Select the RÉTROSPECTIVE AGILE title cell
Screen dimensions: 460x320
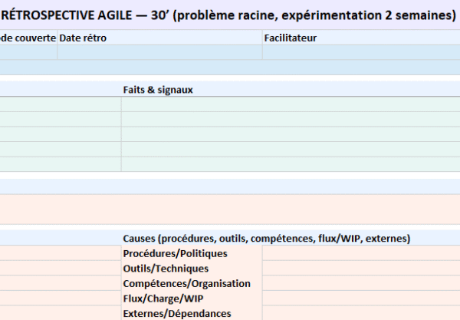click(x=230, y=15)
